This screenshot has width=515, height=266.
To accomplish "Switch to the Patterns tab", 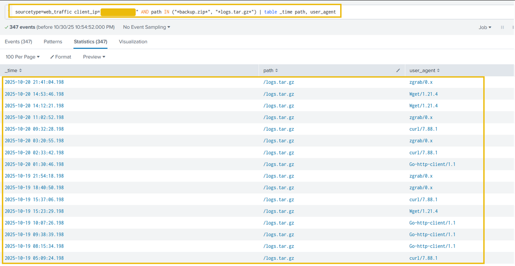I will tap(53, 42).
